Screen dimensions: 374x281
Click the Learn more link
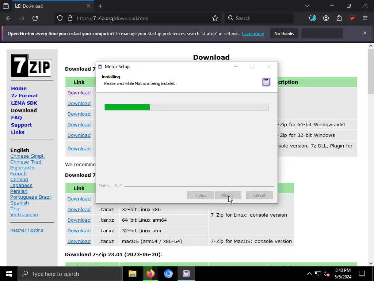[253, 34]
